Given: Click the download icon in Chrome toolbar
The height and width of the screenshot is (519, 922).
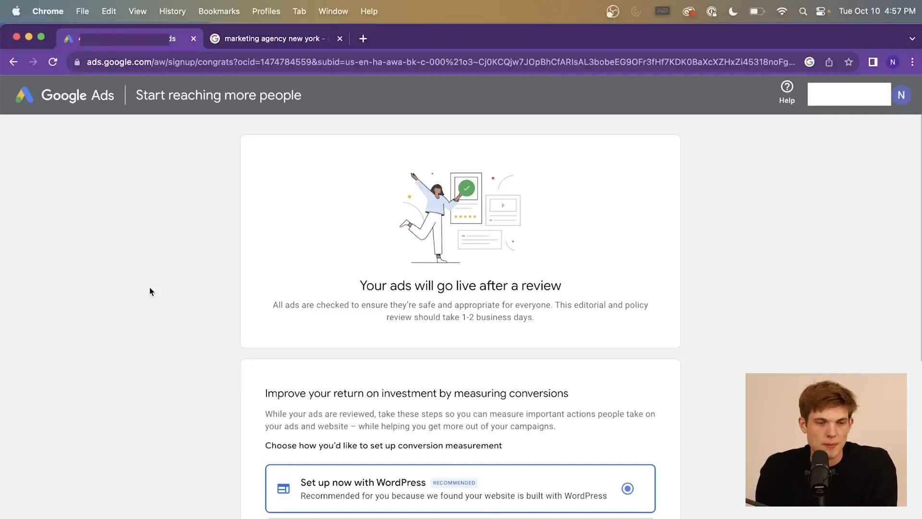Looking at the screenshot, I should (x=829, y=62).
